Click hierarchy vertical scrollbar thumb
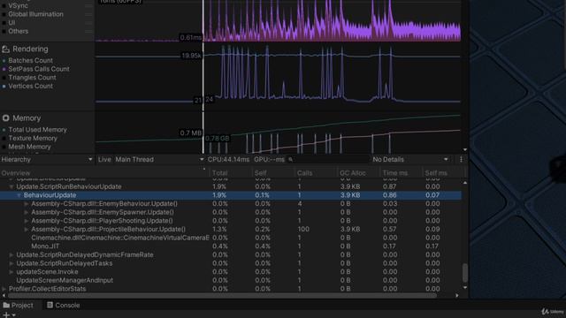This screenshot has height=318, width=566. click(x=465, y=273)
